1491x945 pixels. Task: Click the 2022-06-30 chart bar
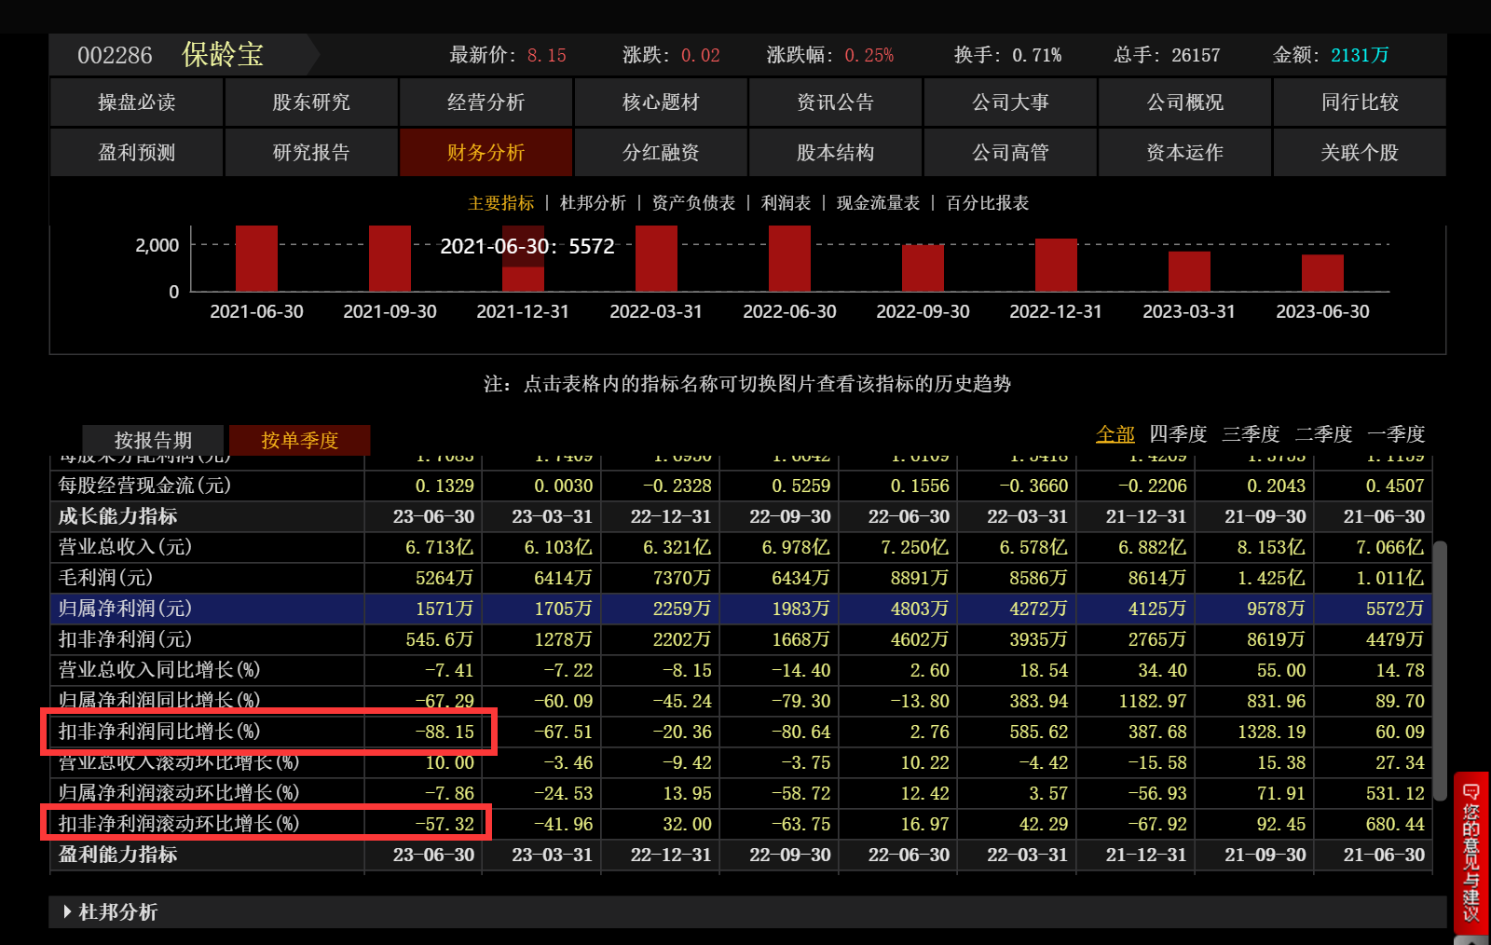click(789, 258)
